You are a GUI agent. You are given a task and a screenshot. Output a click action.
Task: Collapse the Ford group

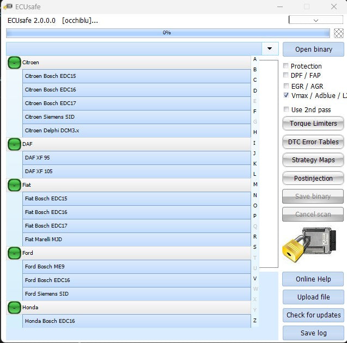[14, 253]
